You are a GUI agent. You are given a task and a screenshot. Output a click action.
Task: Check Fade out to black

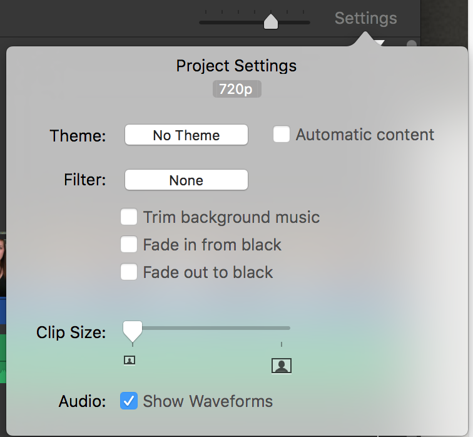click(129, 272)
